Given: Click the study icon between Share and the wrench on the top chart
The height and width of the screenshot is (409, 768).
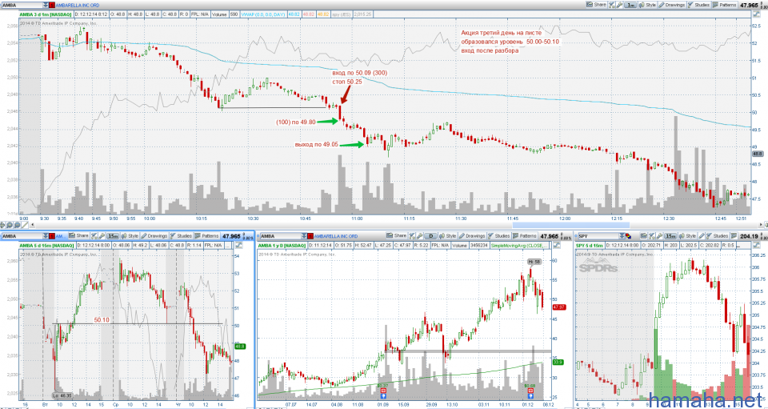Looking at the screenshot, I should coord(612,5).
